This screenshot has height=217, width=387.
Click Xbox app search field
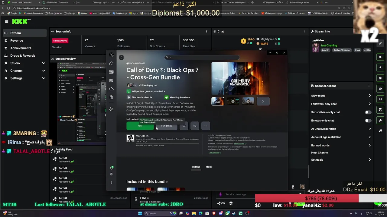[x=202, y=57]
